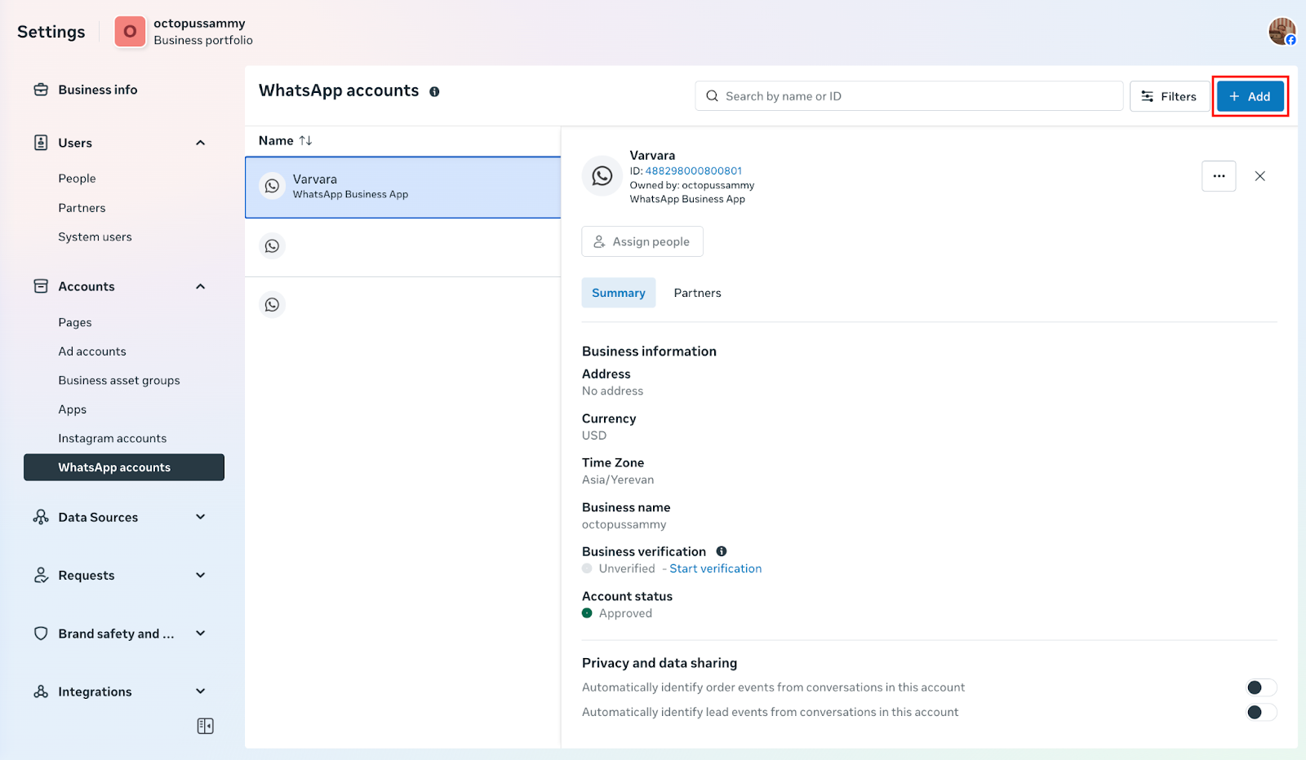Collapse the Users section
The height and width of the screenshot is (760, 1306).
200,144
